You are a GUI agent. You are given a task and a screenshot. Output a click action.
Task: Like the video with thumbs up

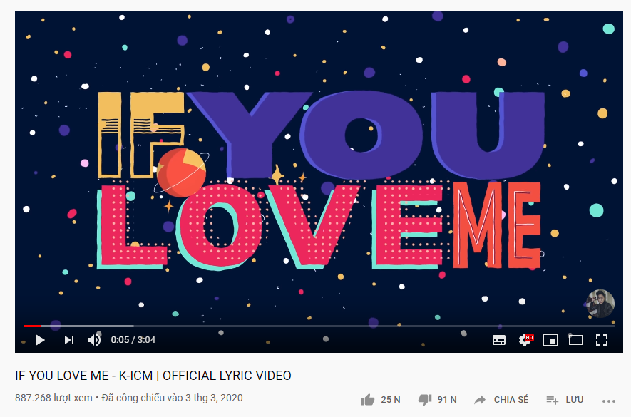368,400
